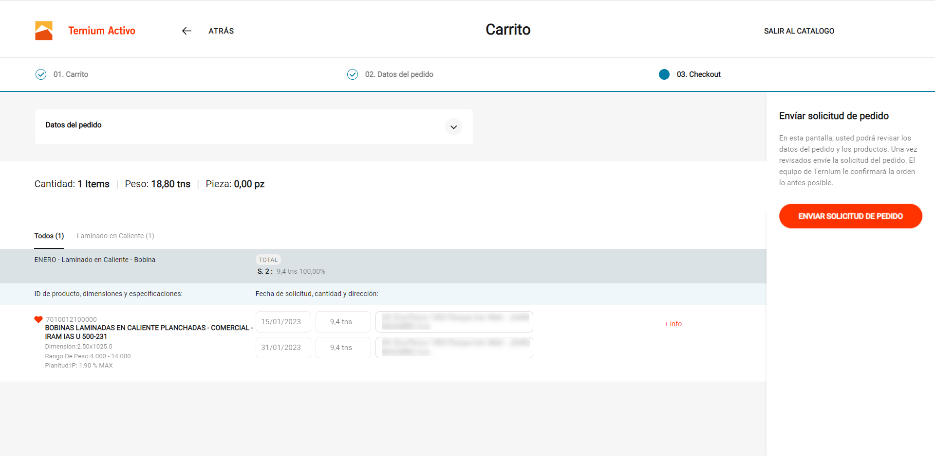Switch to the Todos (1) tab
The height and width of the screenshot is (456, 935).
(49, 236)
